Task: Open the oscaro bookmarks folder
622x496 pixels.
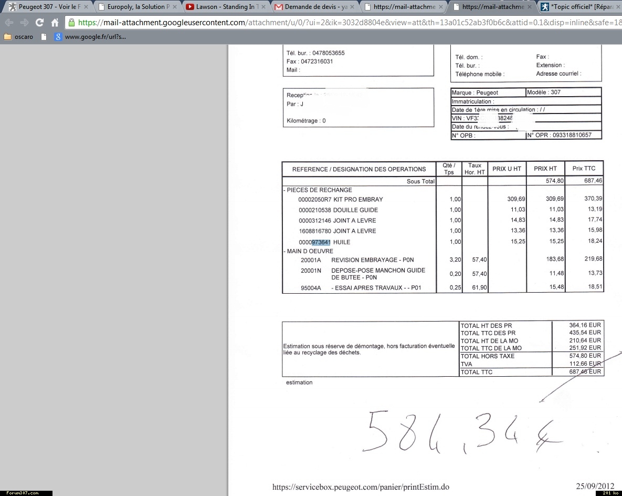Action: tap(18, 37)
